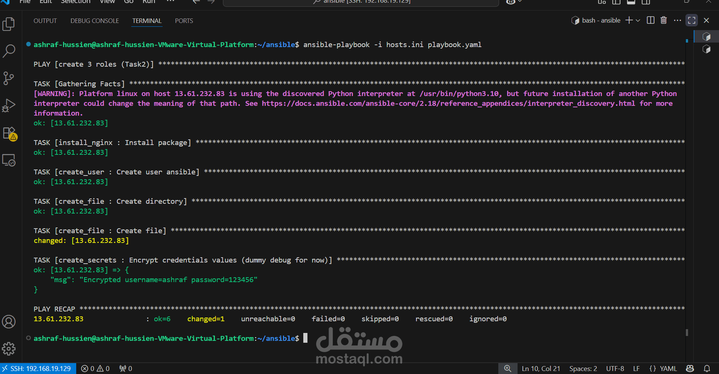719x374 pixels.
Task: Toggle terminal panel maximize
Action: point(692,20)
